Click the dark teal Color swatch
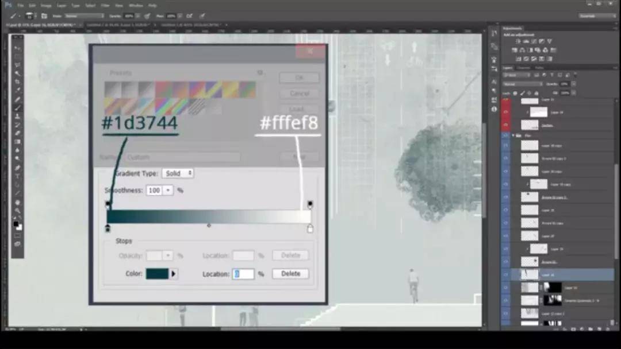621x349 pixels. [157, 274]
